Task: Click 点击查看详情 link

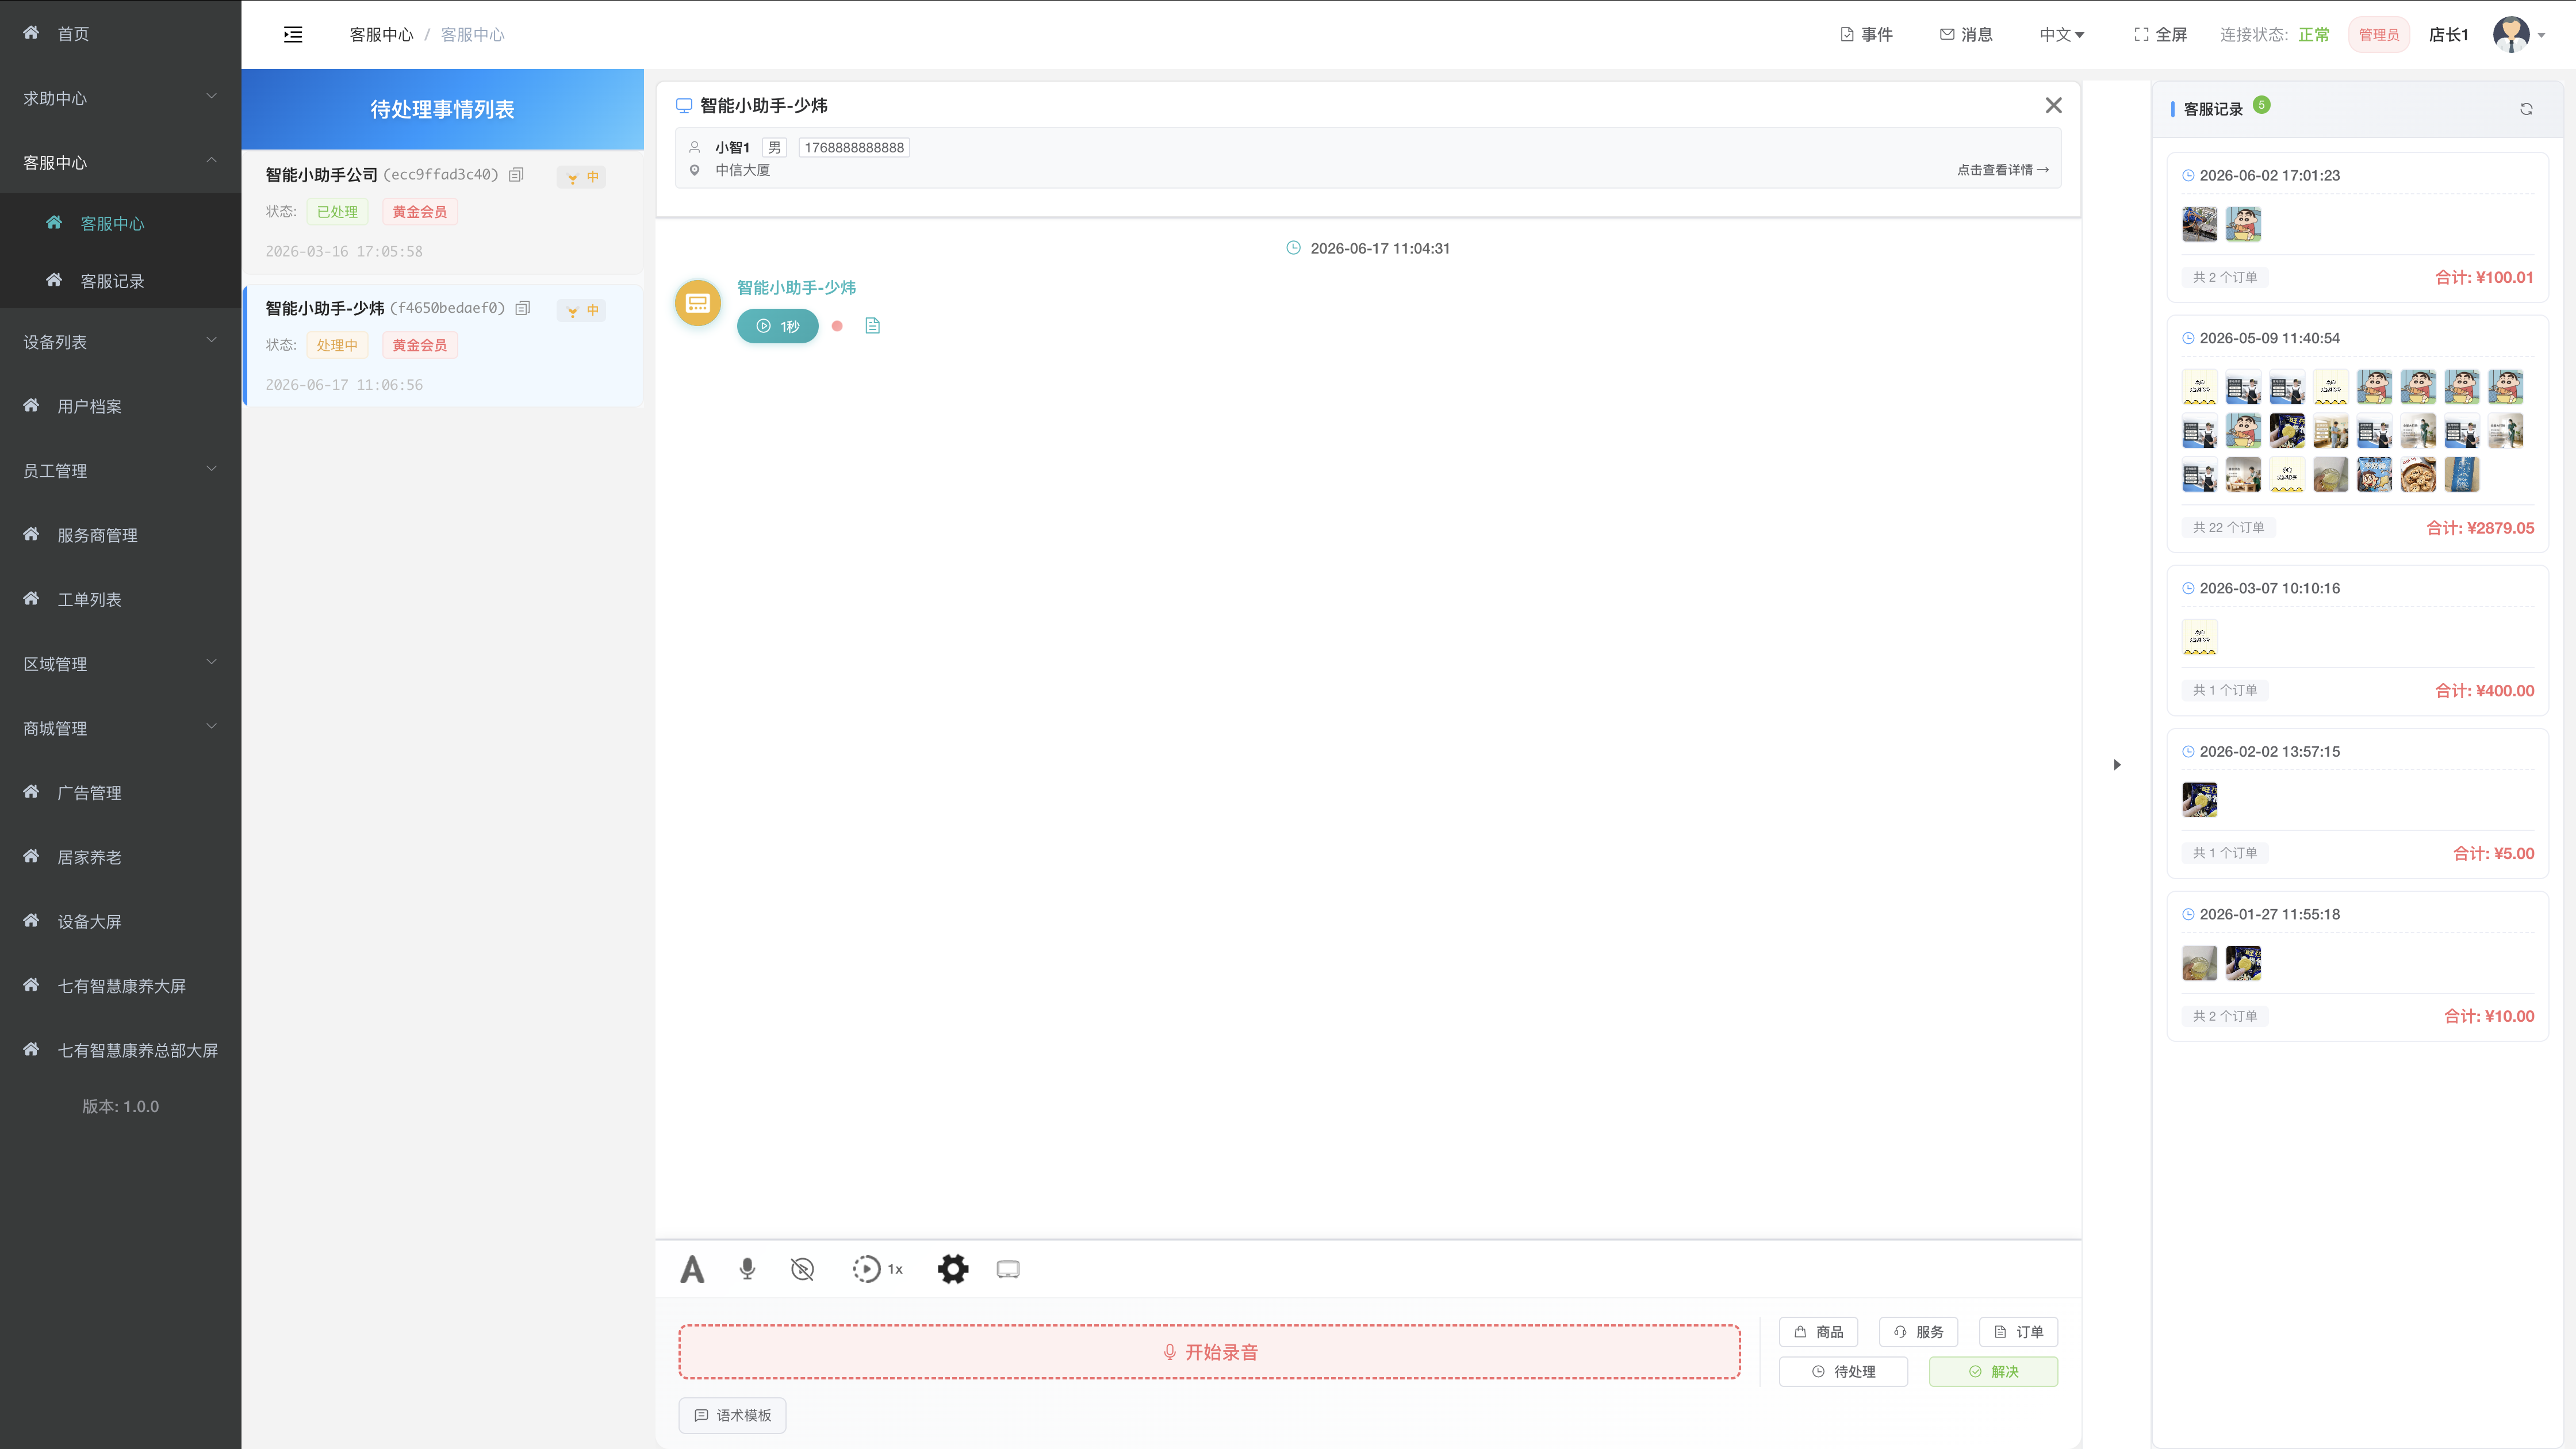Action: pos(2003,170)
